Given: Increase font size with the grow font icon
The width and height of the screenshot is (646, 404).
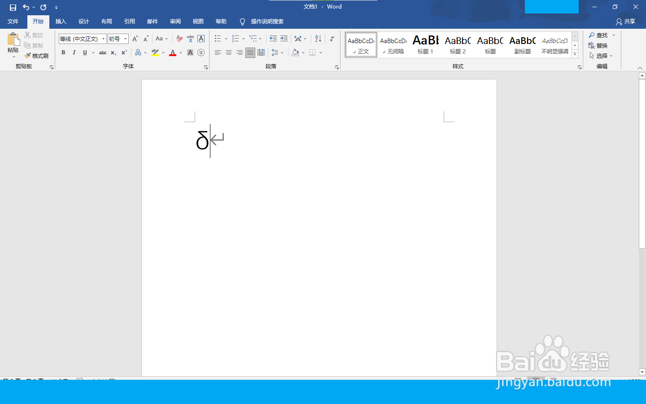Looking at the screenshot, I should 135,39.
